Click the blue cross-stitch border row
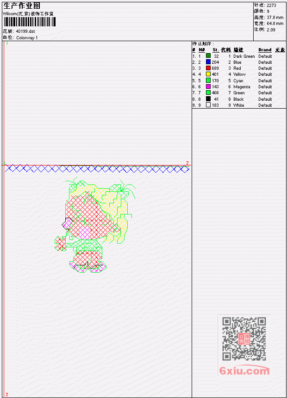287x398 pixels. 97,169
